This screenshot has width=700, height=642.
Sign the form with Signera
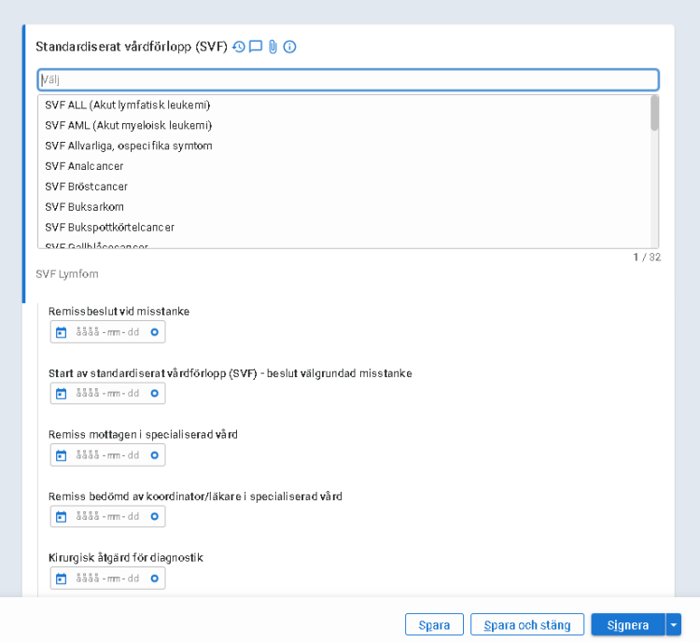click(627, 625)
